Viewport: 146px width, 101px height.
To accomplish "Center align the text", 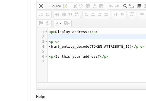I will [93, 14].
